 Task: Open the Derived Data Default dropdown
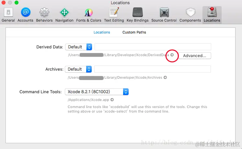[x=79, y=47]
